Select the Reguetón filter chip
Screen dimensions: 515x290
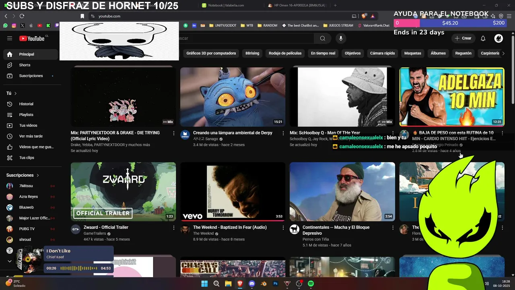[463, 53]
